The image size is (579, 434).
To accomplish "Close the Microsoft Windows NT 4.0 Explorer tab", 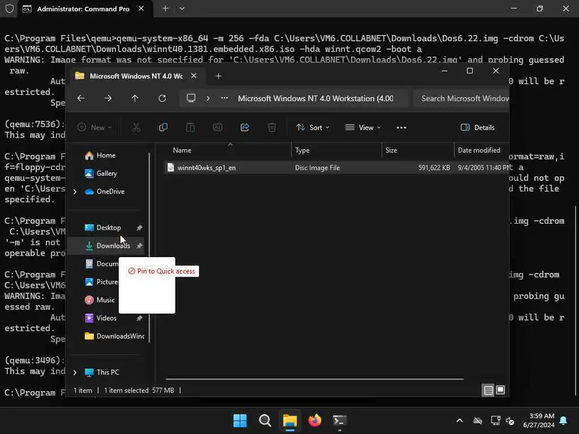I will (x=193, y=76).
